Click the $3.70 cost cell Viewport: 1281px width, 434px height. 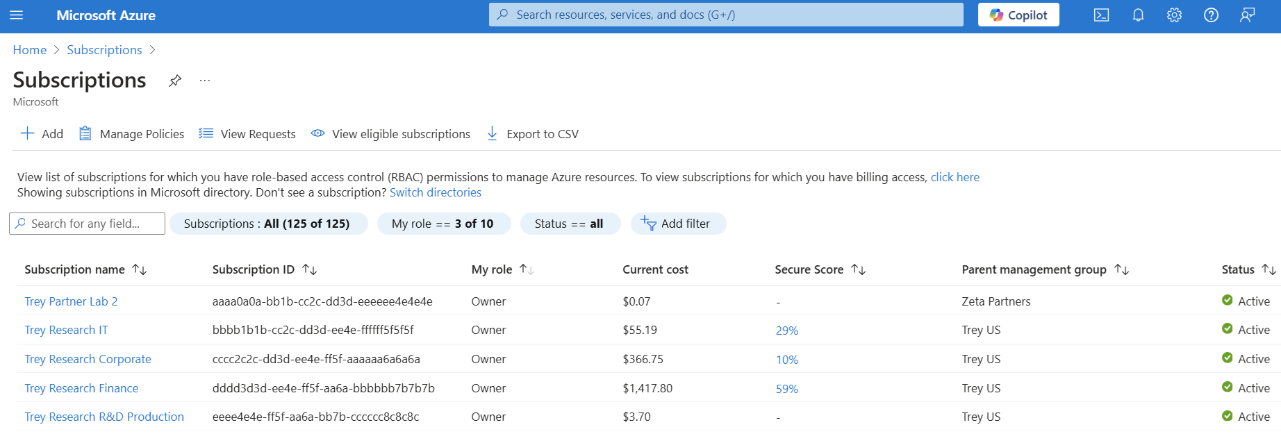coord(636,417)
